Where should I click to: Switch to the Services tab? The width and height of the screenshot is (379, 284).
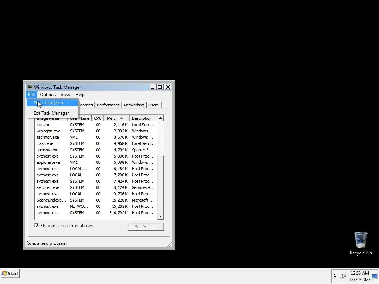coord(86,105)
